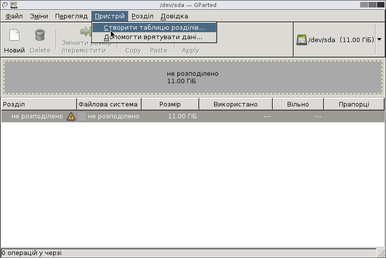
Task: Click the 11.00 ГіБ size cell in the table
Action: [x=182, y=116]
